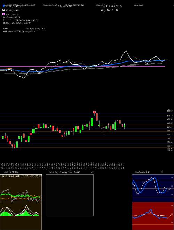Click the 376.64 price axis label

point(170,142)
